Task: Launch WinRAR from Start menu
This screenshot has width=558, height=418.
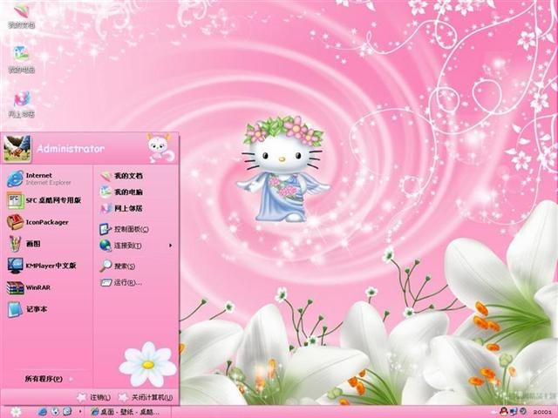Action: point(29,287)
